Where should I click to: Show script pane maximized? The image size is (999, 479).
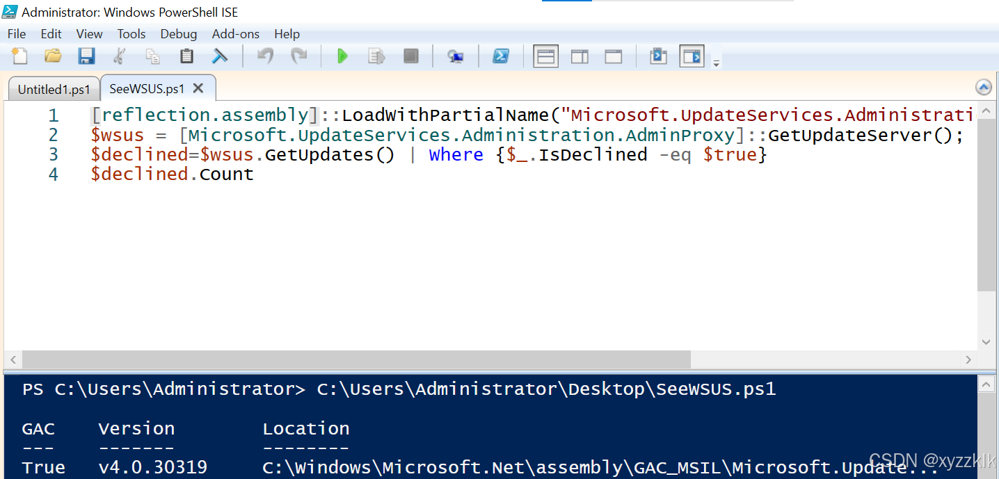coord(614,56)
